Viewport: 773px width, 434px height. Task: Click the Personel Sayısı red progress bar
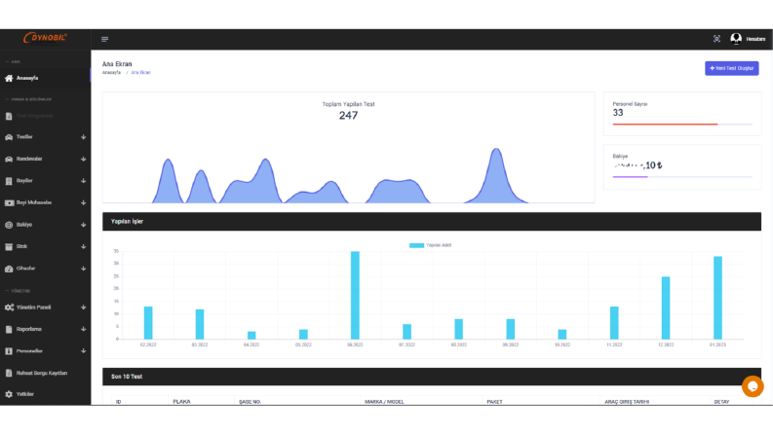point(665,125)
